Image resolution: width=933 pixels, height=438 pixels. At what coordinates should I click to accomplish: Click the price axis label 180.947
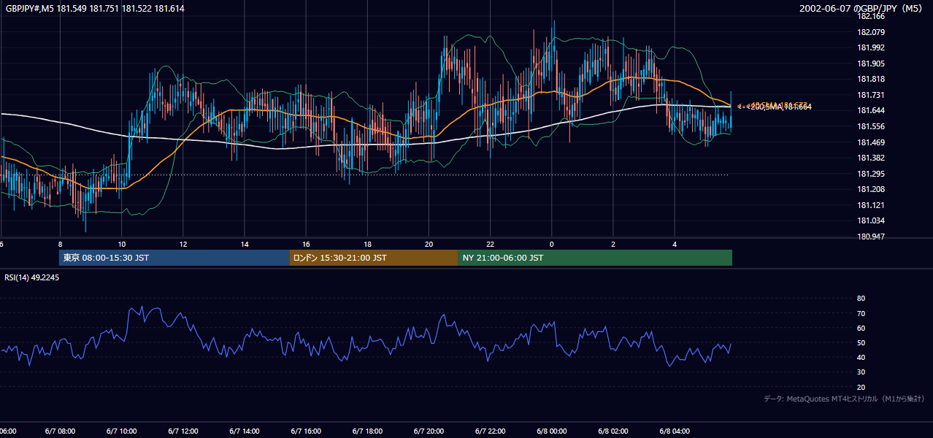871,237
